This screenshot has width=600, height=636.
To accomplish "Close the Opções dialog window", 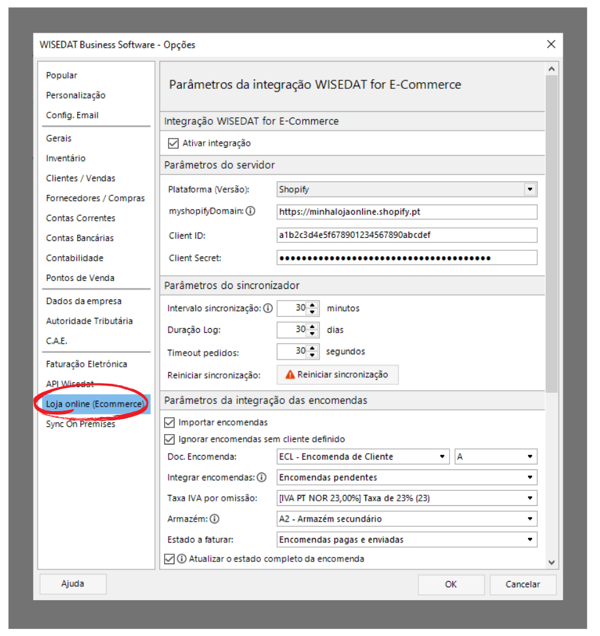I will coord(551,44).
